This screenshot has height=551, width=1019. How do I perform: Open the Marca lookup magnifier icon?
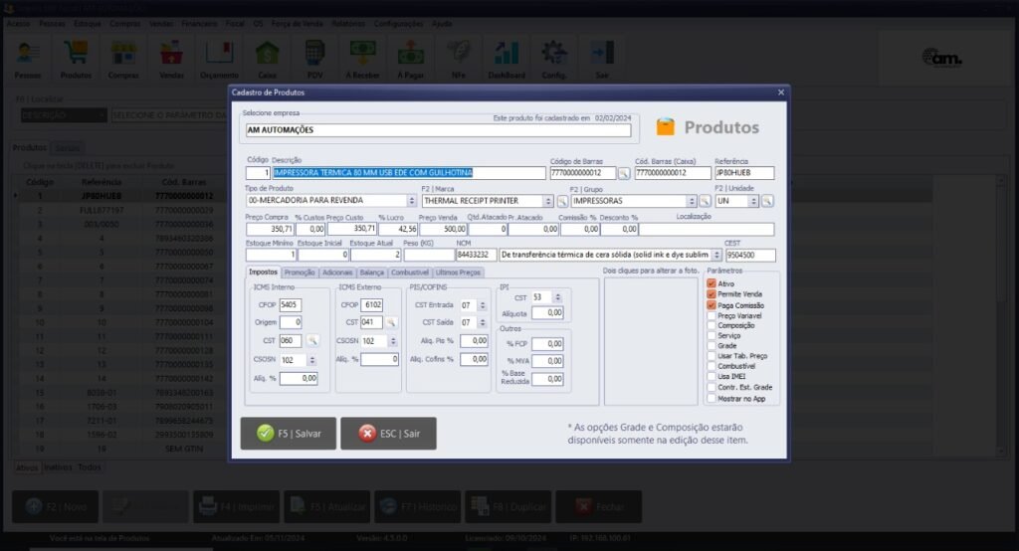(x=561, y=201)
